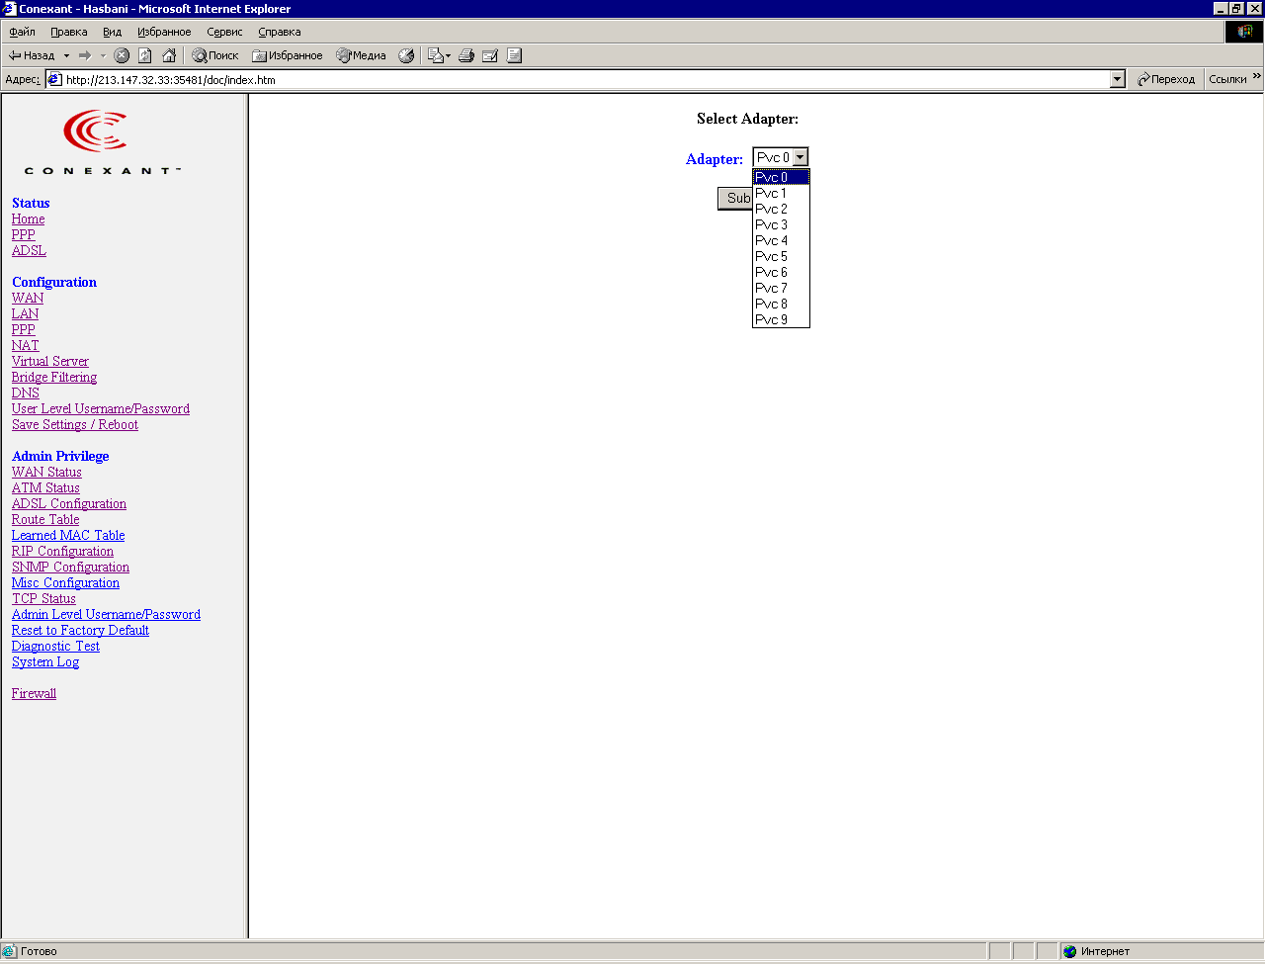This screenshot has width=1265, height=964.
Task: Click the partially hidden Submit button
Action: tap(735, 199)
